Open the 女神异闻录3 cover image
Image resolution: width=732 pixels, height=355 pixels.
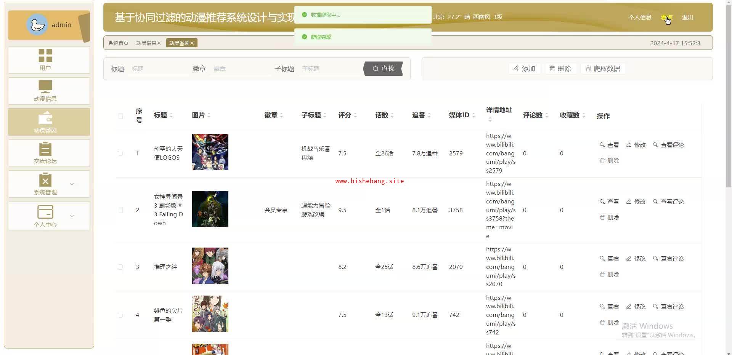[x=210, y=209]
